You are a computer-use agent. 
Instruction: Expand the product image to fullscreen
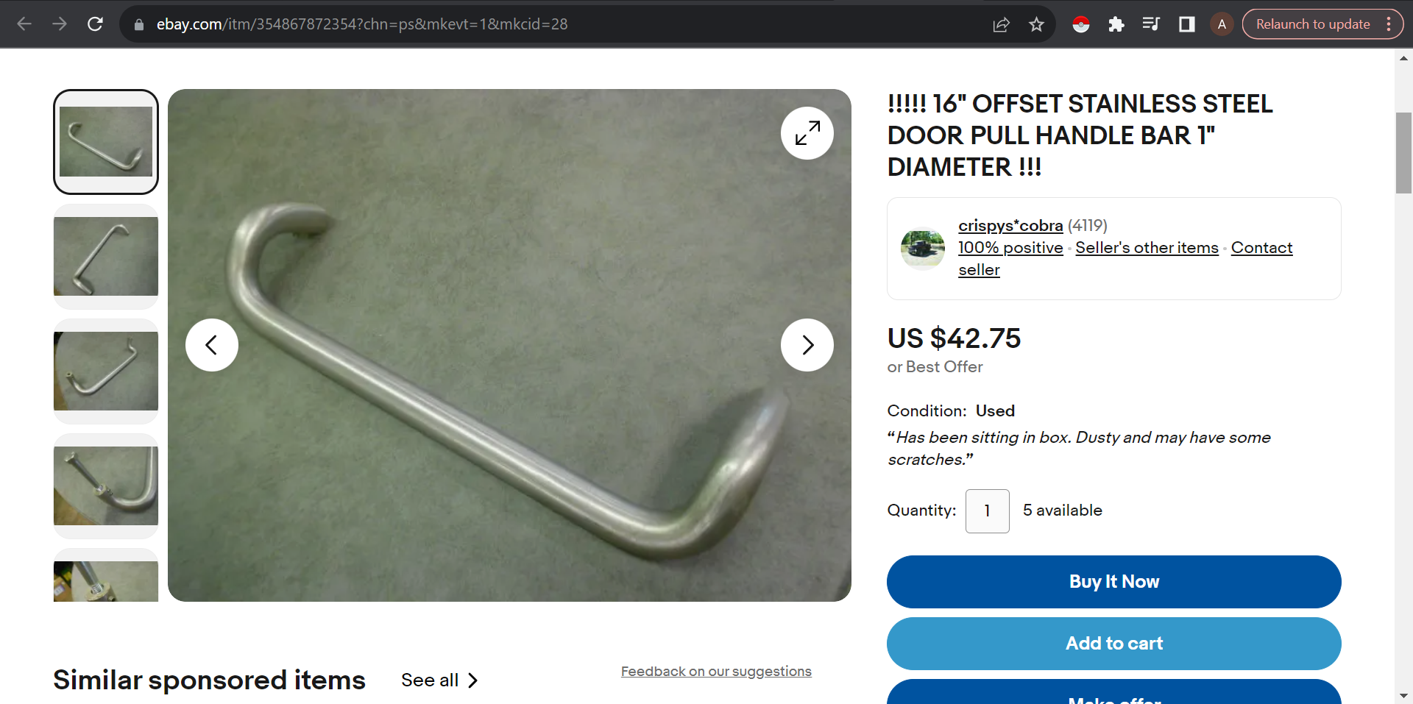click(x=807, y=133)
